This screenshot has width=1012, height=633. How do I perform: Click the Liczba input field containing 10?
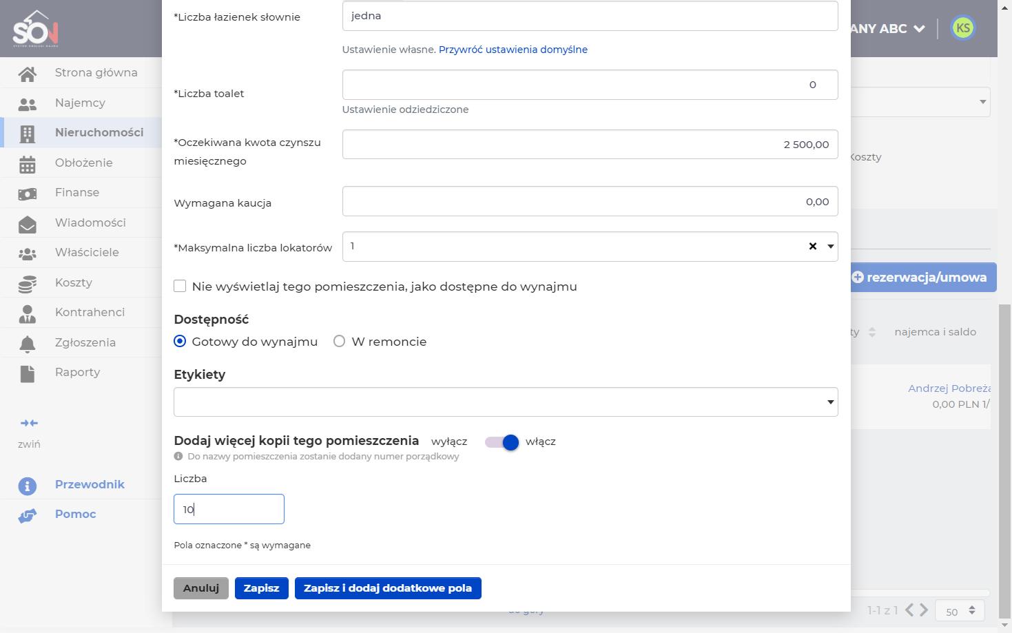pyautogui.click(x=229, y=509)
